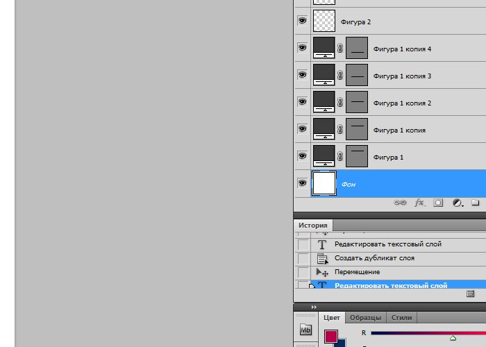Select the Перемещение history state
This screenshot has height=347, width=486.
pyautogui.click(x=357, y=272)
